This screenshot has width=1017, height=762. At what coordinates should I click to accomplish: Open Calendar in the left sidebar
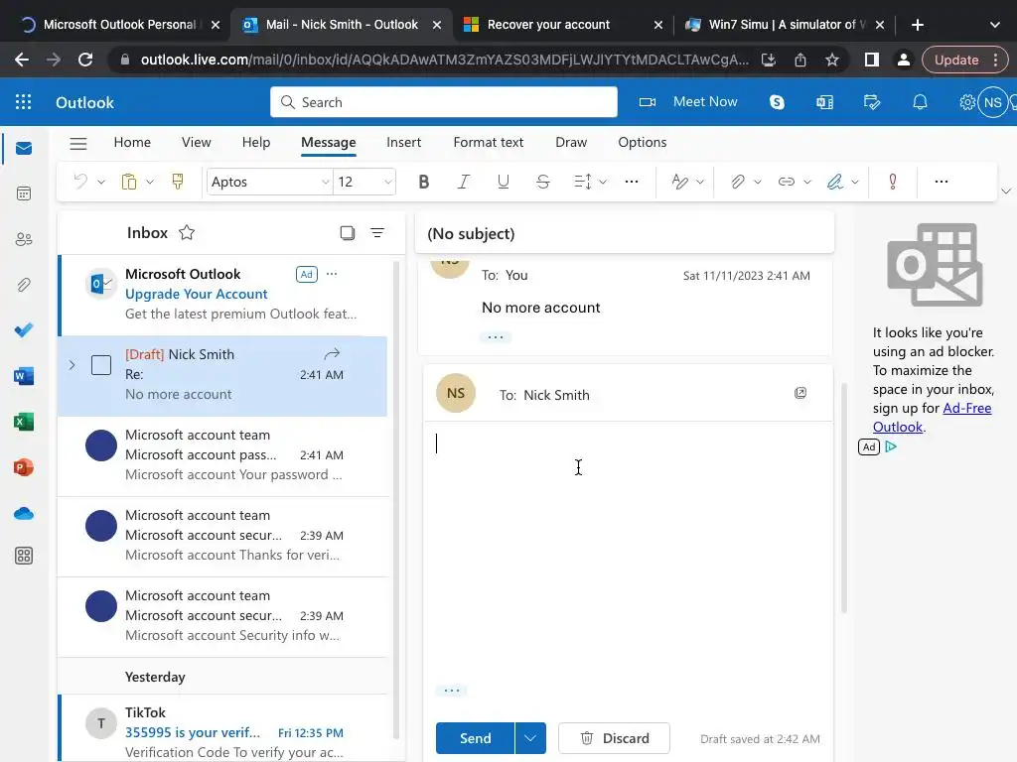click(x=24, y=193)
